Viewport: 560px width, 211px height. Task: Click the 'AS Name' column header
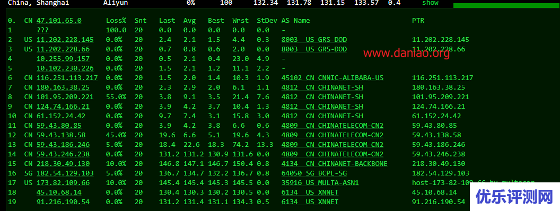click(x=296, y=21)
